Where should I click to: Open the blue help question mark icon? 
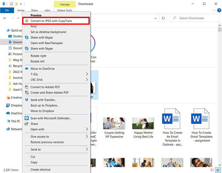pyautogui.click(x=219, y=10)
